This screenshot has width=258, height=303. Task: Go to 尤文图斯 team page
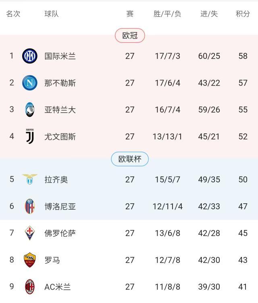pyautogui.click(x=60, y=137)
